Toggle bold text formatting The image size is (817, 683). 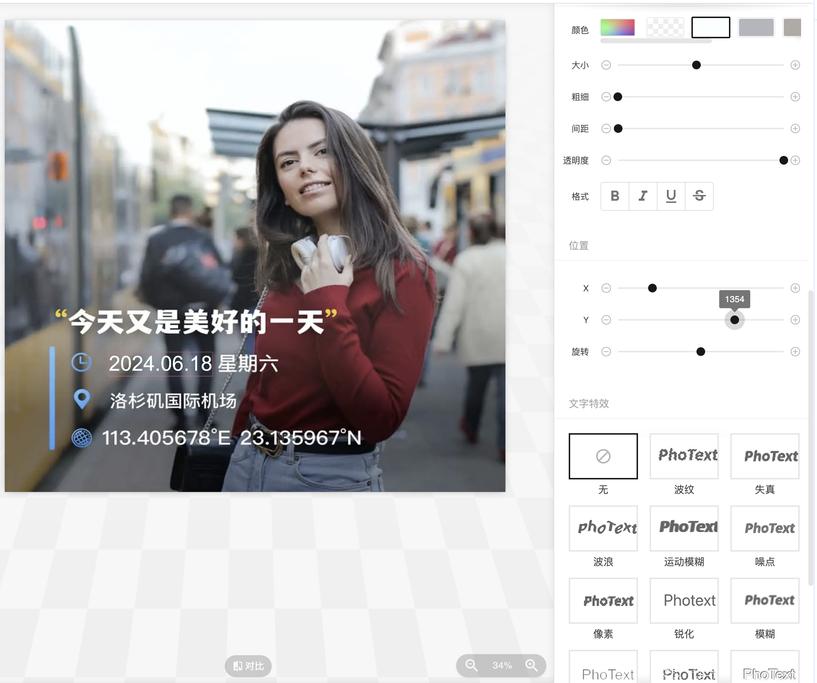tap(615, 196)
